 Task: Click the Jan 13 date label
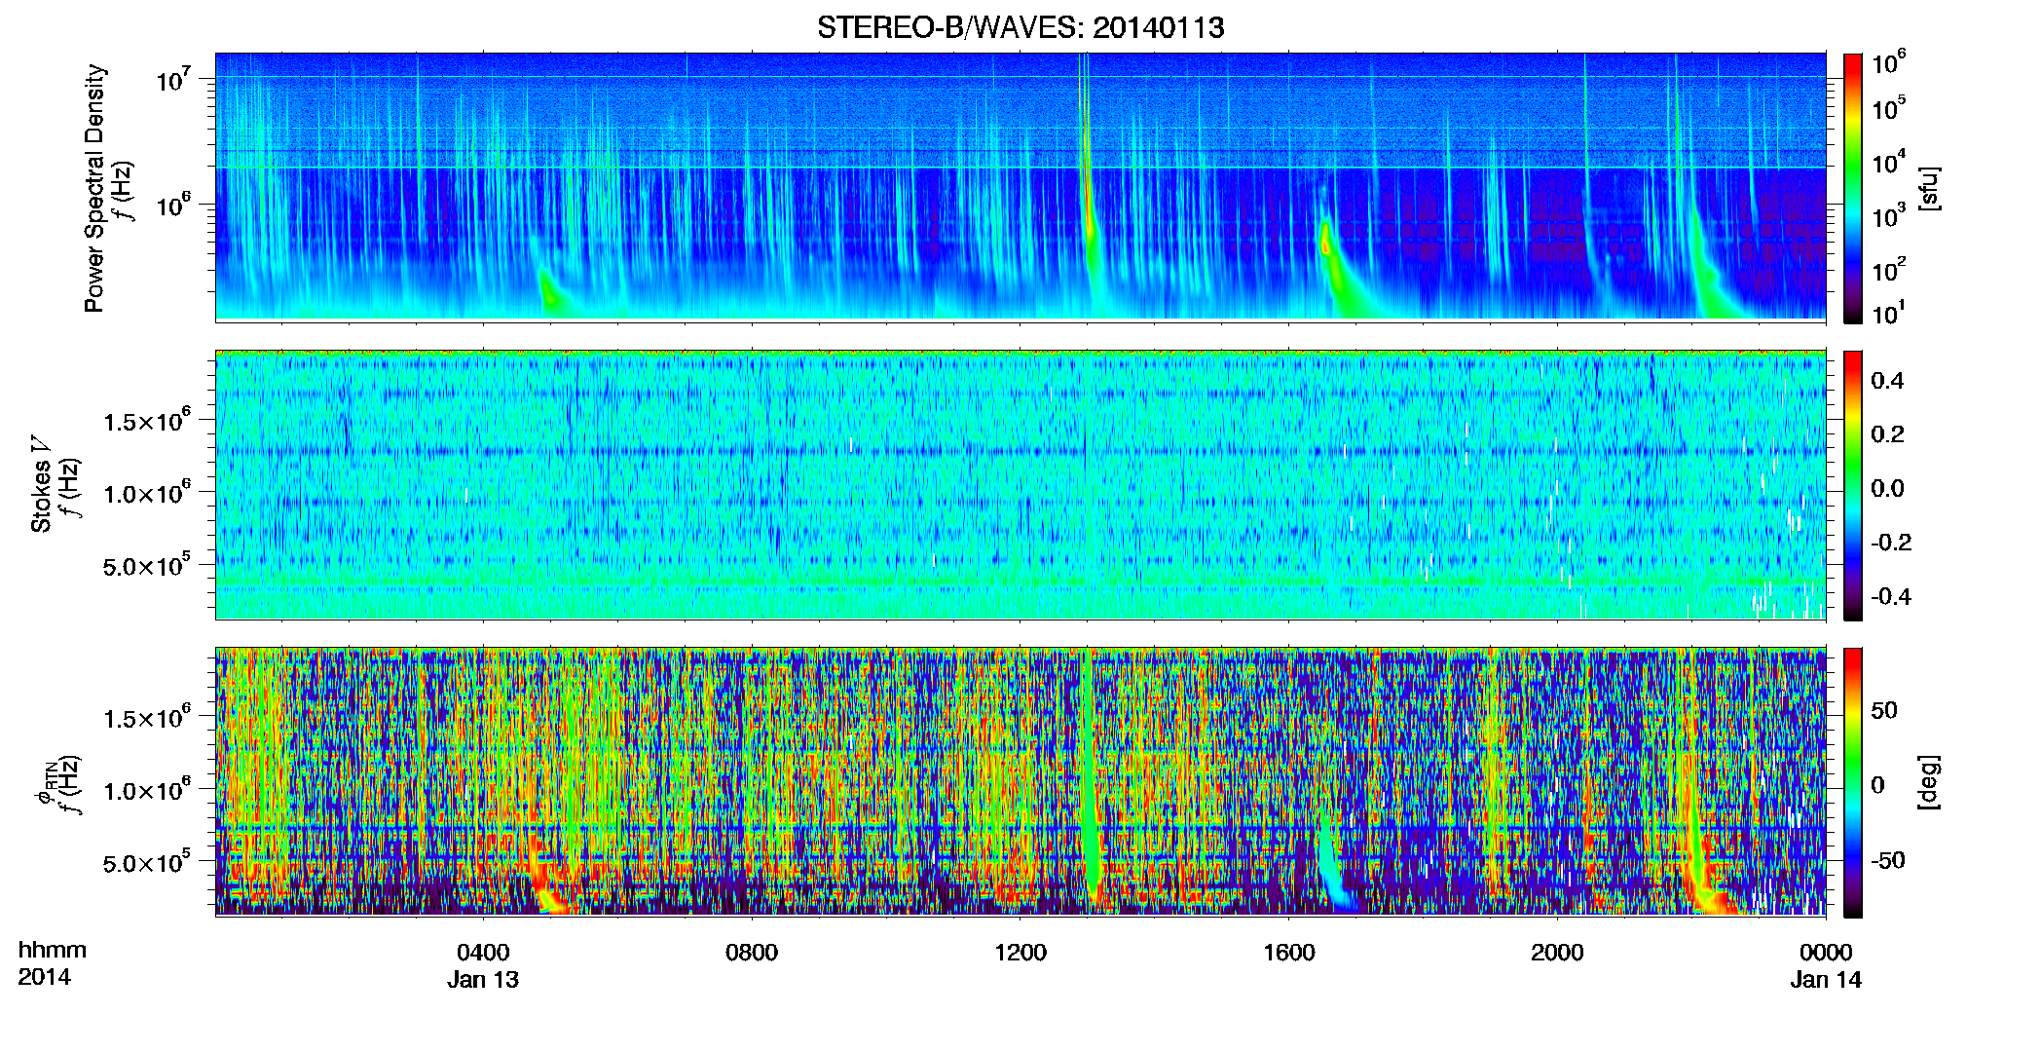tap(483, 980)
